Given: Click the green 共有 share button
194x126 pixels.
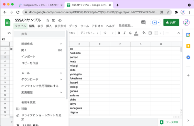Looking at the screenshot, I should (x=171, y=23).
